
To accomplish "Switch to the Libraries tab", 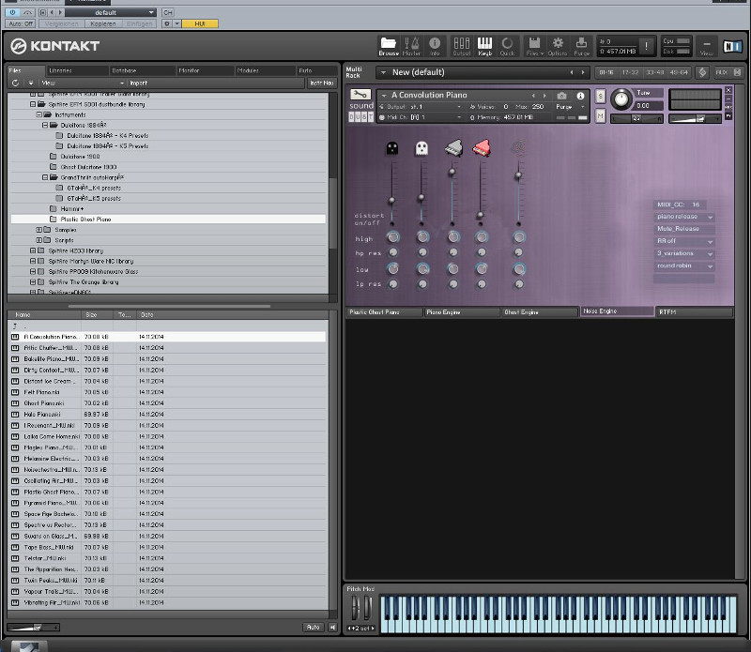I will [x=77, y=70].
